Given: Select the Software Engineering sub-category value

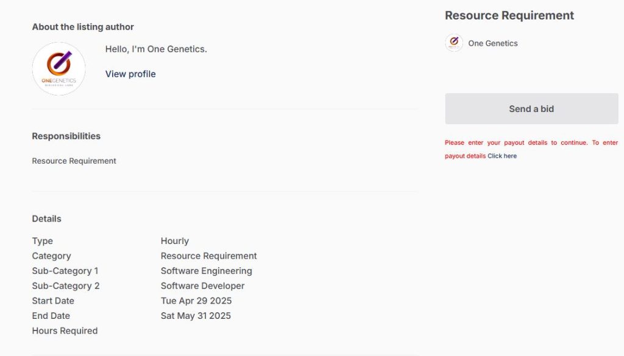Looking at the screenshot, I should click(x=207, y=271).
